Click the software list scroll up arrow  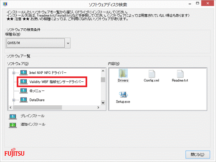pos(103,71)
